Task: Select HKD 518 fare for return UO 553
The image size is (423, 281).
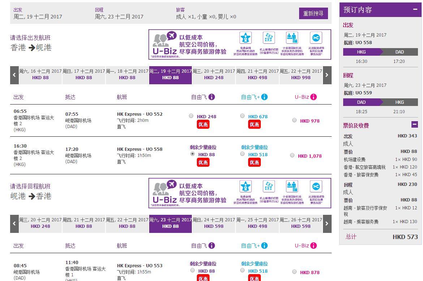Action: pos(242,270)
